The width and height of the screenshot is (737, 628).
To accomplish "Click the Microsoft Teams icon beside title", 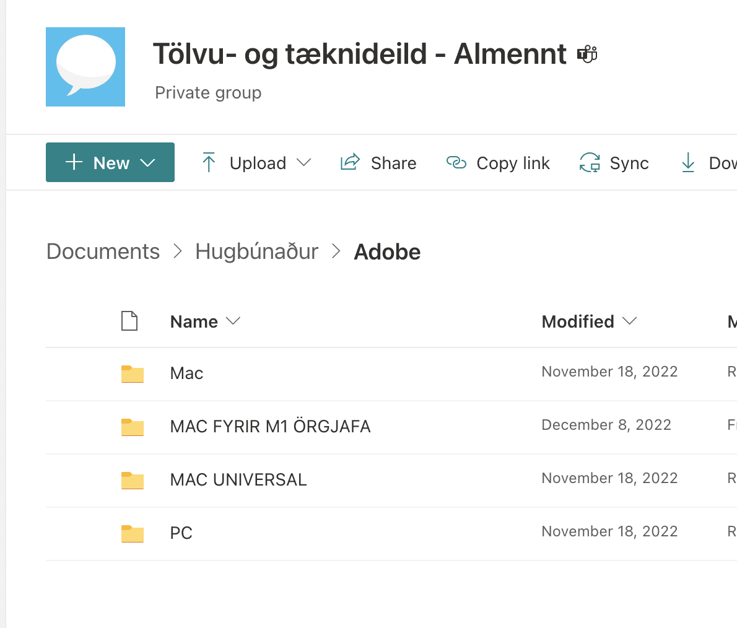I will (x=587, y=55).
